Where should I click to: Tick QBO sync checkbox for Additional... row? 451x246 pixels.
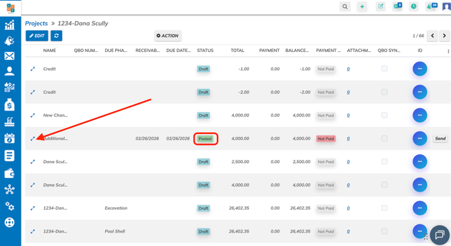click(384, 138)
